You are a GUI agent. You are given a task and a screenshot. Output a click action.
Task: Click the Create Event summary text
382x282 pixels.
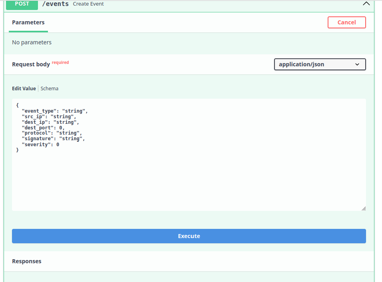click(88, 4)
